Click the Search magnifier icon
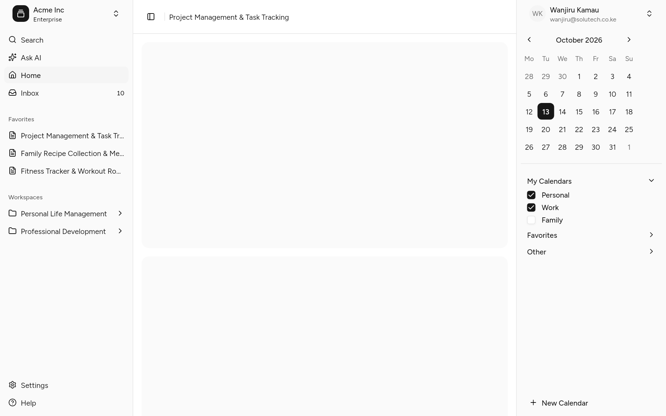 12,40
